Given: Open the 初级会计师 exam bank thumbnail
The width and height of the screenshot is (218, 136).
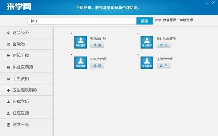Looking at the screenshot, I should (81, 42).
